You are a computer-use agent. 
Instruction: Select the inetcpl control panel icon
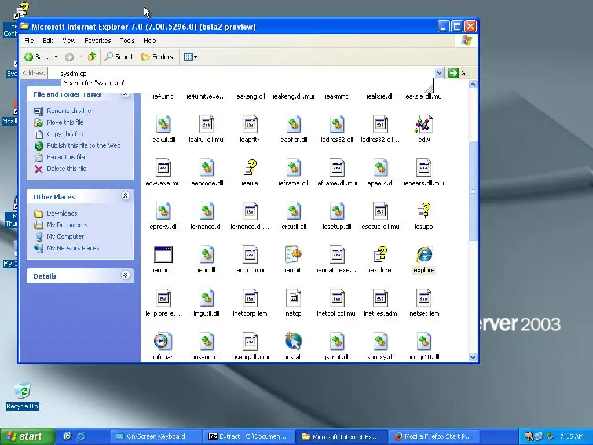(x=293, y=298)
